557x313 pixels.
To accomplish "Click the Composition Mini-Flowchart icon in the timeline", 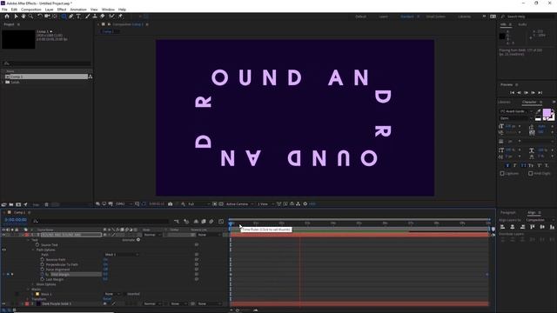I will tap(177, 222).
